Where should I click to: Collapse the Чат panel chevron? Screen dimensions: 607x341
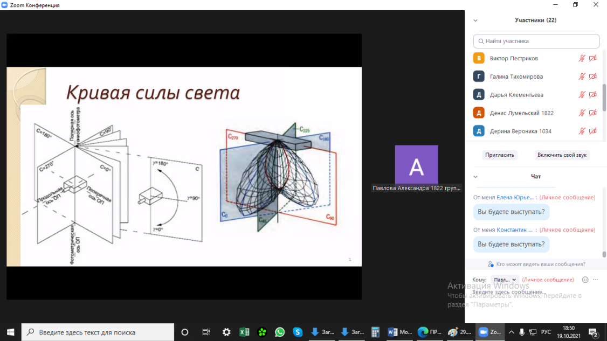(x=475, y=177)
